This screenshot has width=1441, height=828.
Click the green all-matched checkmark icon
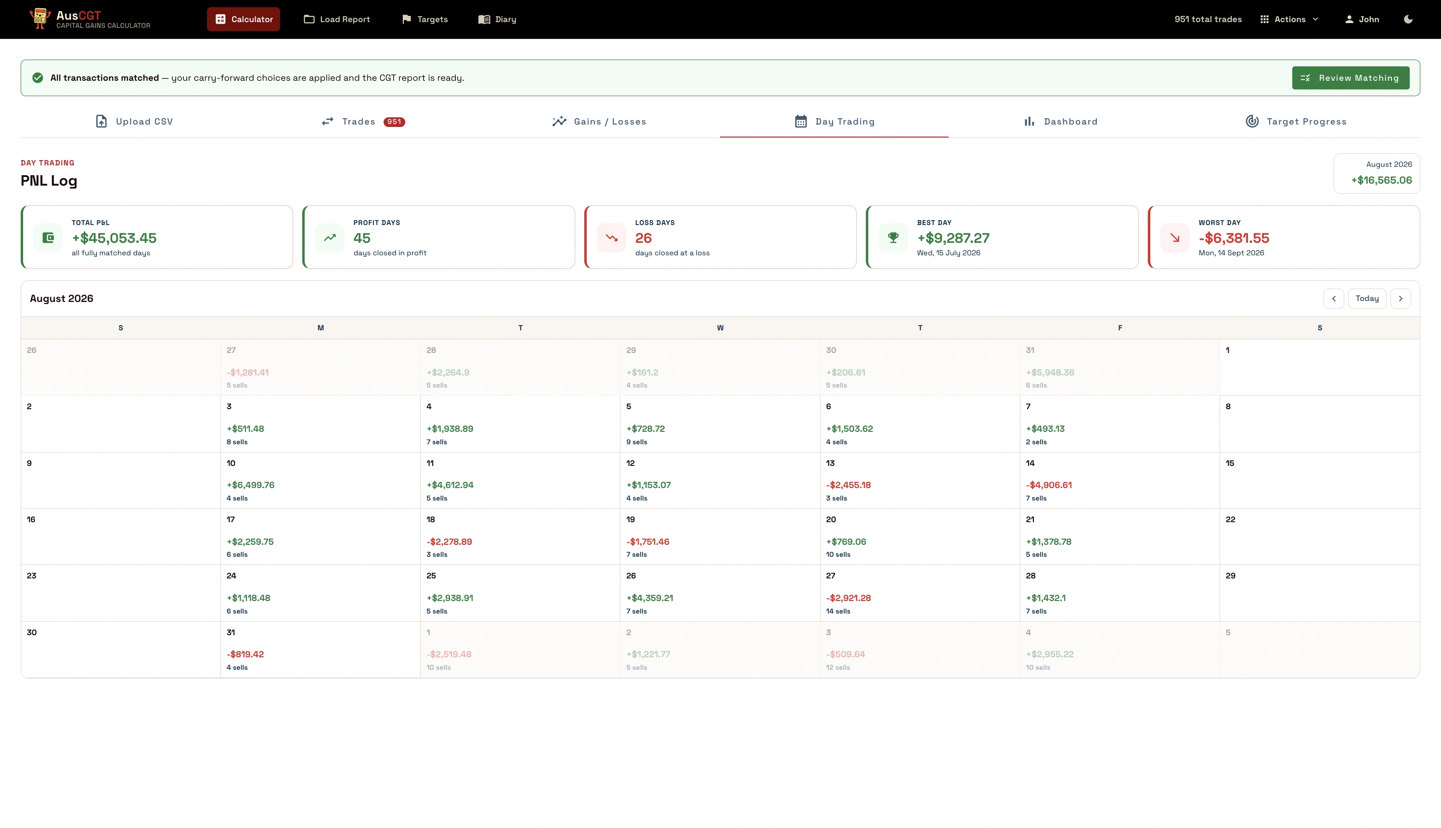[x=38, y=78]
